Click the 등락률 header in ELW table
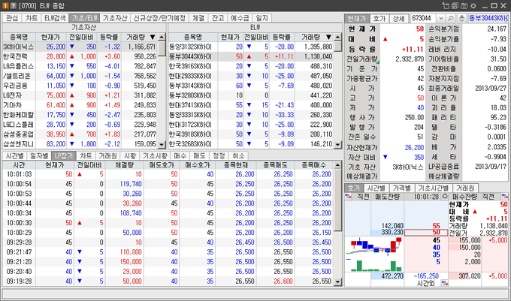The width and height of the screenshot is (511, 301). click(281, 37)
